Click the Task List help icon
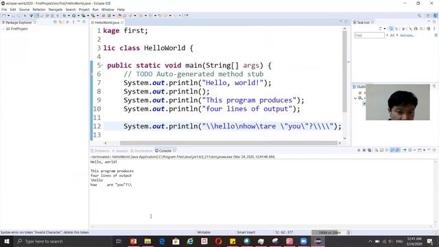The image size is (439, 247). click(x=436, y=36)
